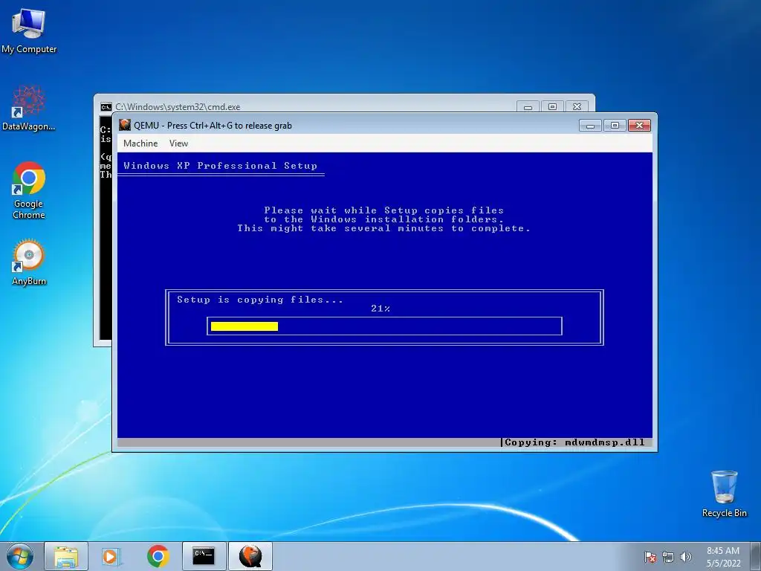The height and width of the screenshot is (571, 761).
Task: Open Windows Media Player from the taskbar
Action: [x=111, y=556]
